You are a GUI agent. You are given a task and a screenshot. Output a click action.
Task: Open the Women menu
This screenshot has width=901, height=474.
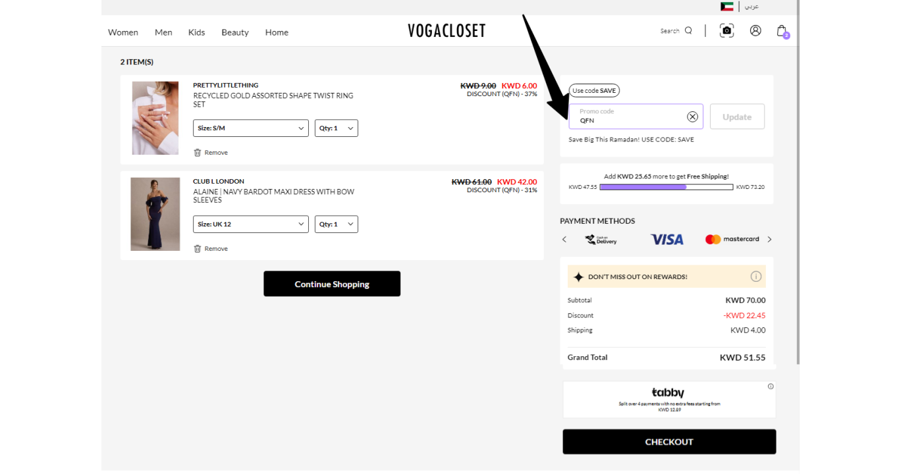tap(123, 32)
